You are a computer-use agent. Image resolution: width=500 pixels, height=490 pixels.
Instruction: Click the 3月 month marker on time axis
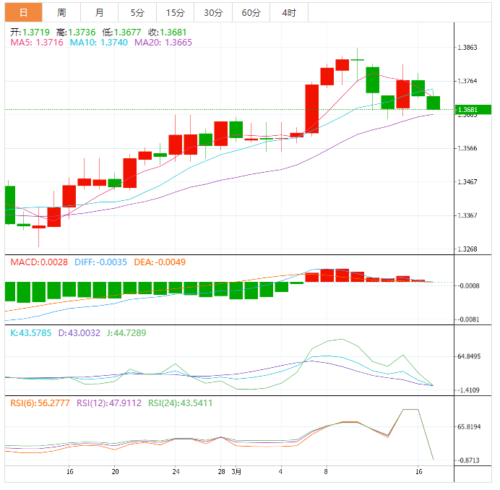click(x=236, y=471)
